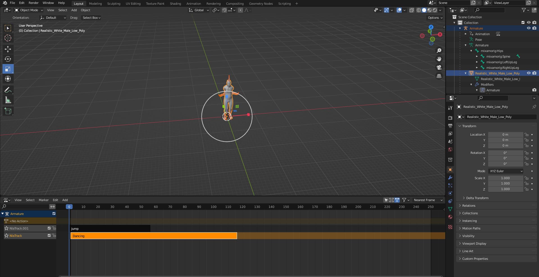The height and width of the screenshot is (277, 539).
Task: Switch to the Modeling workspace tab
Action: pyautogui.click(x=95, y=4)
